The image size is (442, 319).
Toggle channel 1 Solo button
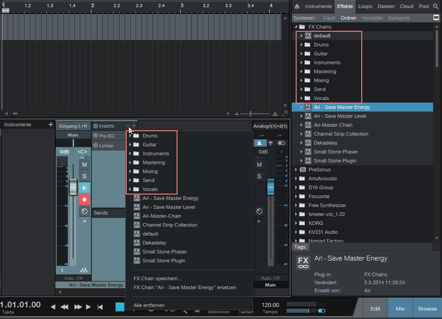(x=84, y=176)
